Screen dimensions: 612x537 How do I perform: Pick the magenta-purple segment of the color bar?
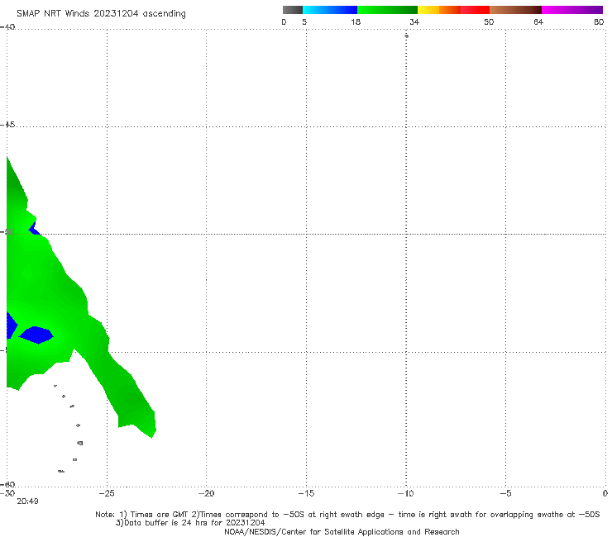(572, 10)
